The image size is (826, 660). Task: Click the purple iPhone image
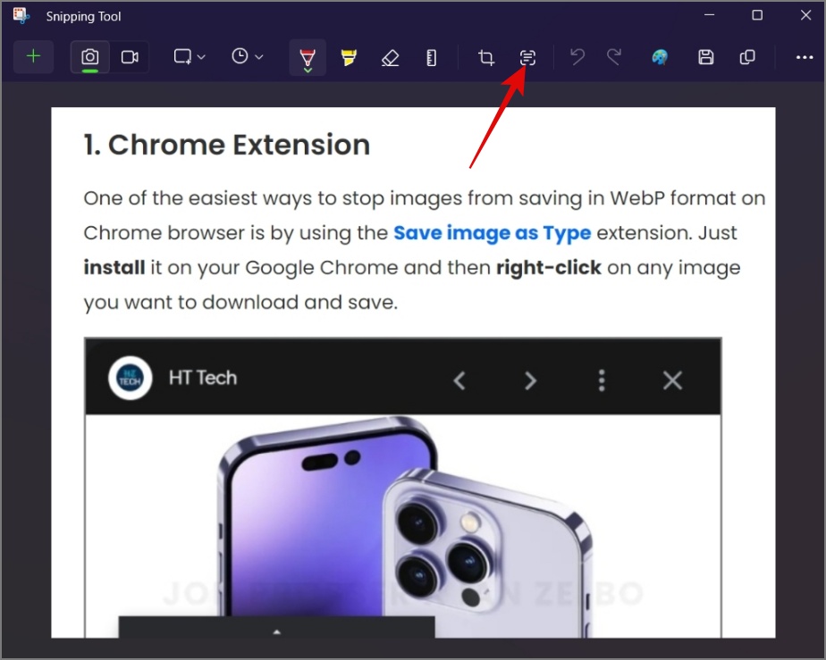point(403,526)
